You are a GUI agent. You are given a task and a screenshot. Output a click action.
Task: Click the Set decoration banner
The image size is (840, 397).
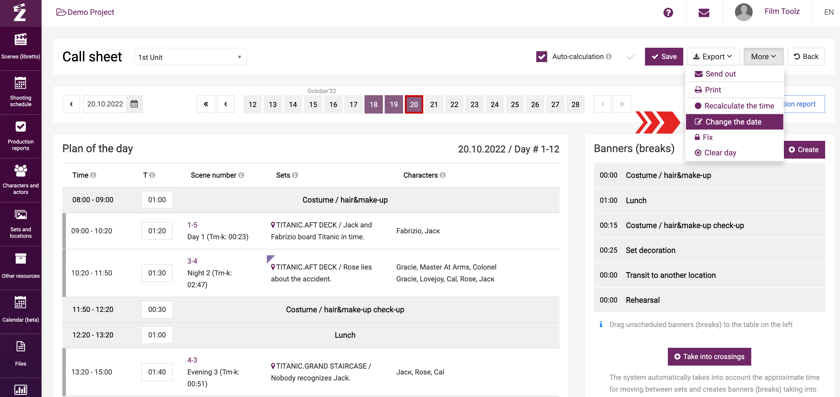coord(709,250)
